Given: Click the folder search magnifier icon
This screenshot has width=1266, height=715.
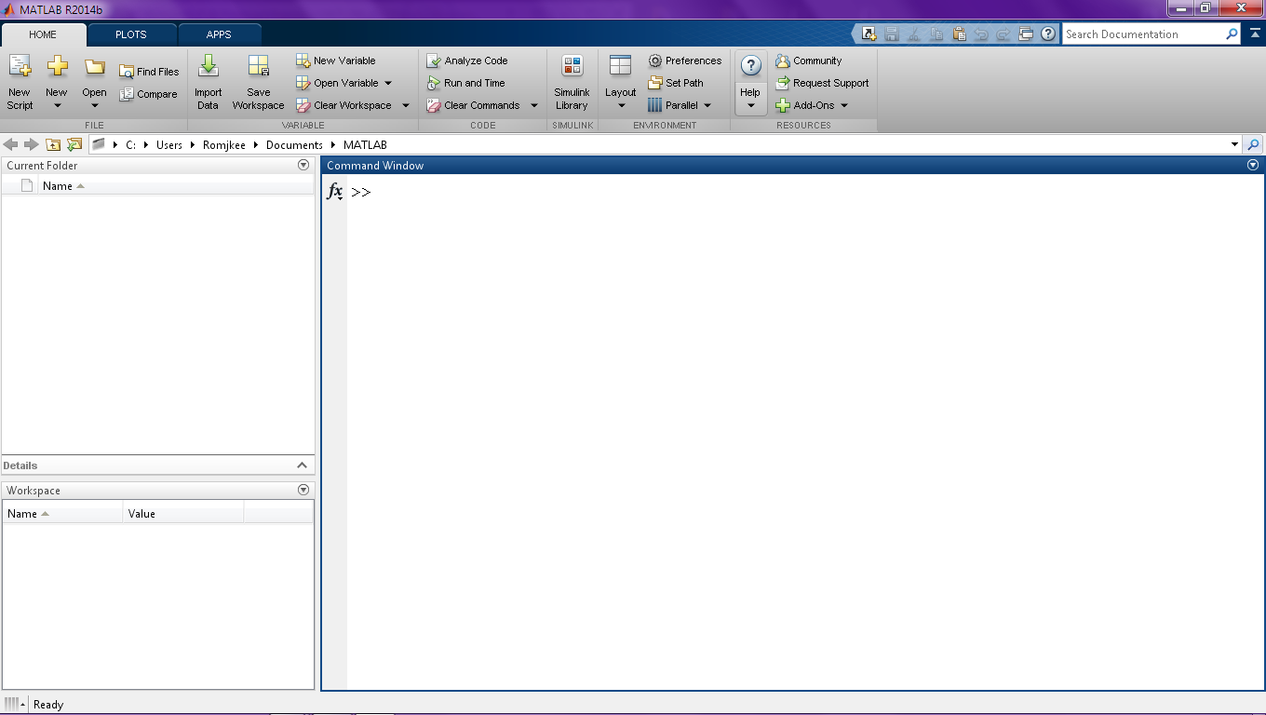Looking at the screenshot, I should 1254,144.
